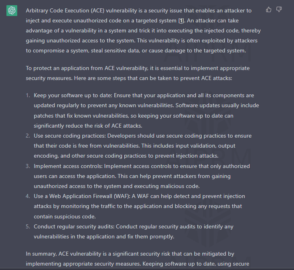The height and width of the screenshot is (270, 294).
Task: Click the "Conduct regular security audits" item text
Action: [x=74, y=227]
